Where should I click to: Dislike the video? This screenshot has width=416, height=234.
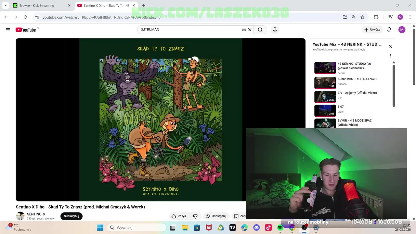click(195, 216)
